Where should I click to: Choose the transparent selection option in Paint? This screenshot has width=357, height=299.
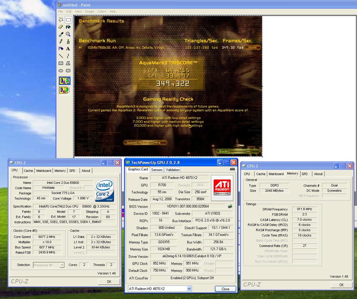[x=65, y=90]
